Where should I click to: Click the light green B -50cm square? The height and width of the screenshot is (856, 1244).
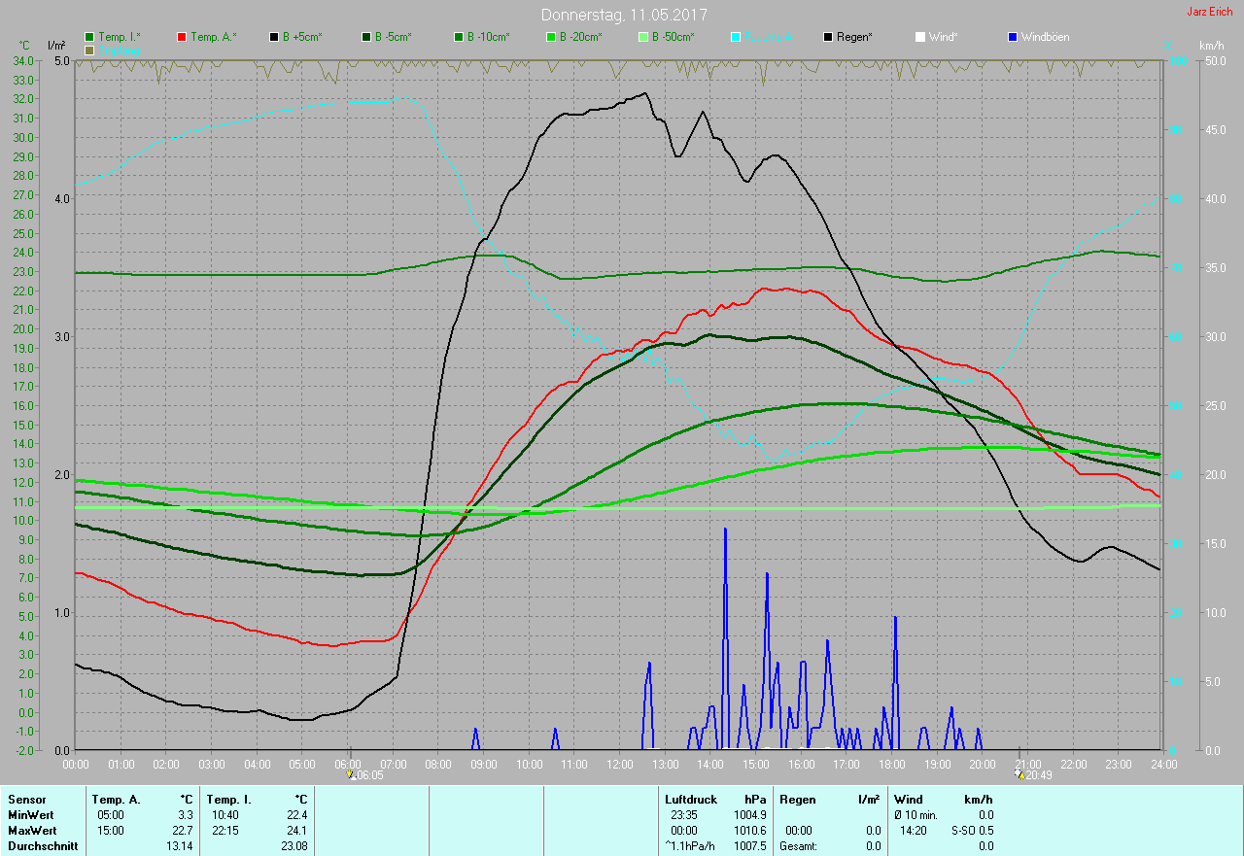point(643,37)
